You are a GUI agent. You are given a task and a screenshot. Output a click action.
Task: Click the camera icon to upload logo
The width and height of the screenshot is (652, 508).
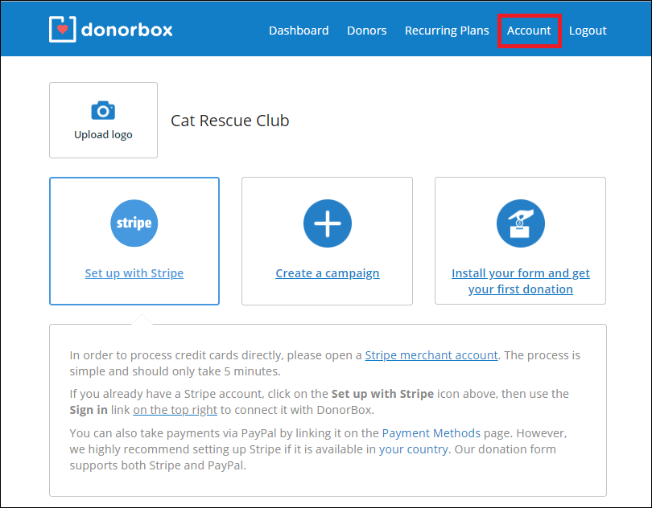tap(103, 110)
